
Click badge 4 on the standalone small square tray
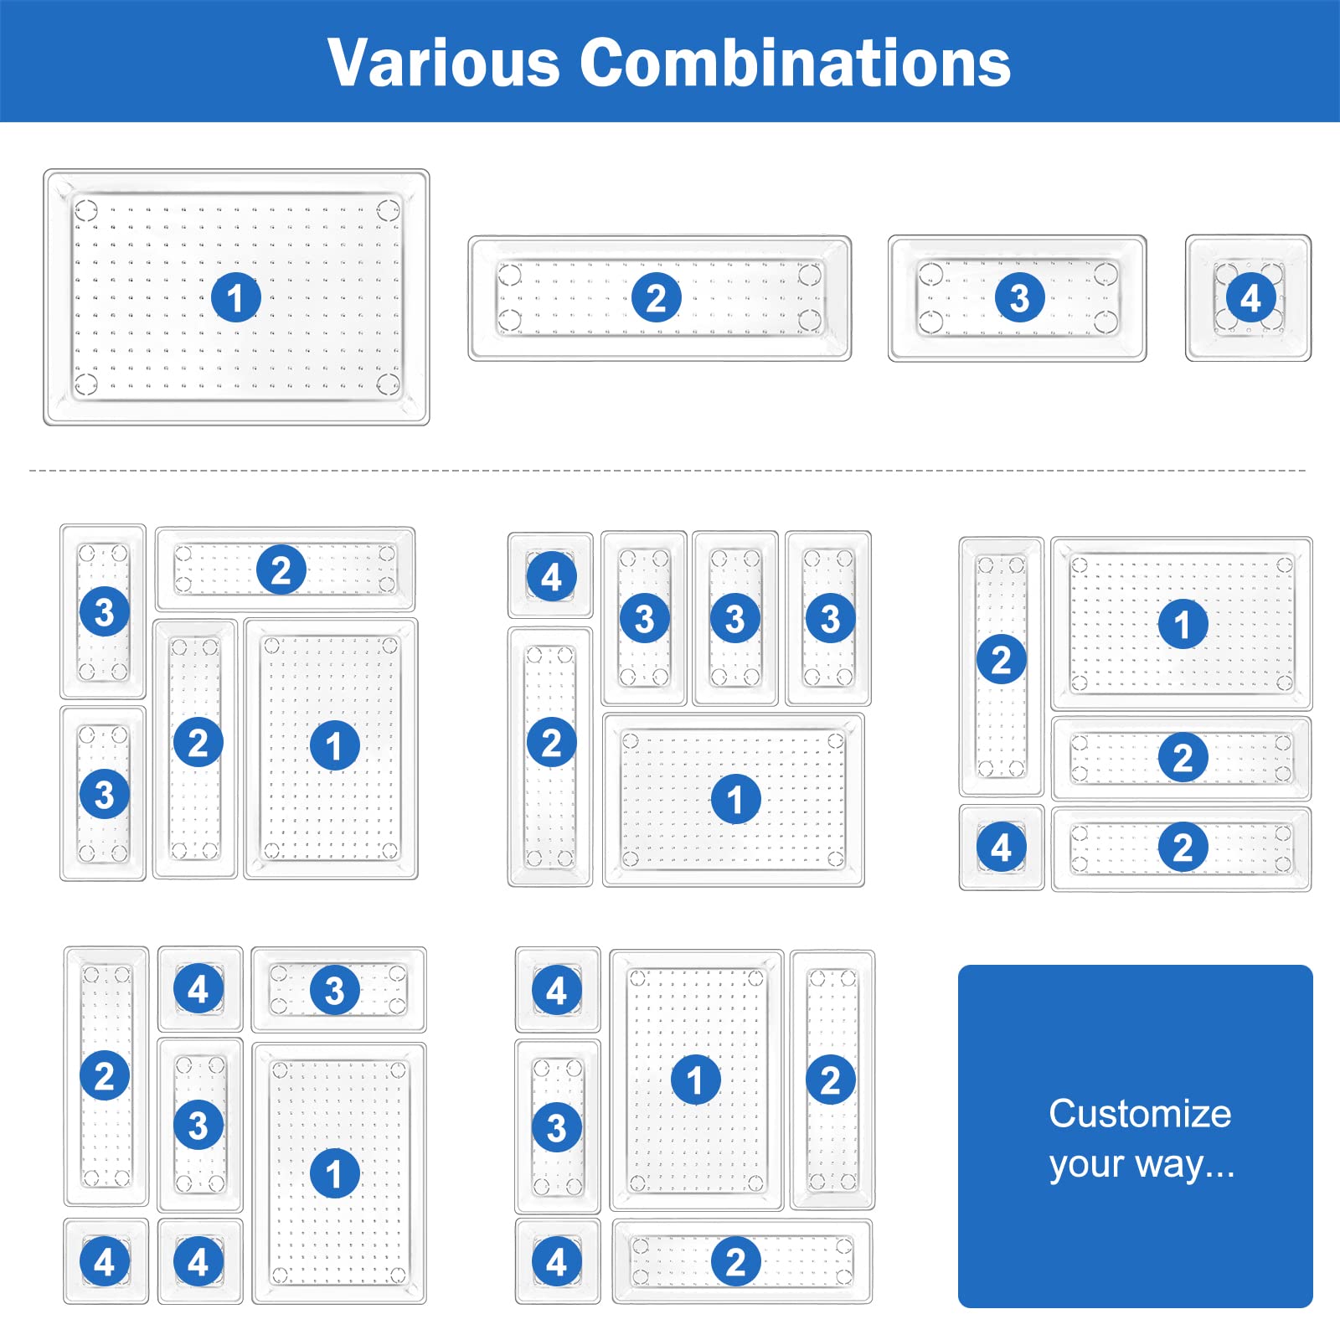[1250, 297]
